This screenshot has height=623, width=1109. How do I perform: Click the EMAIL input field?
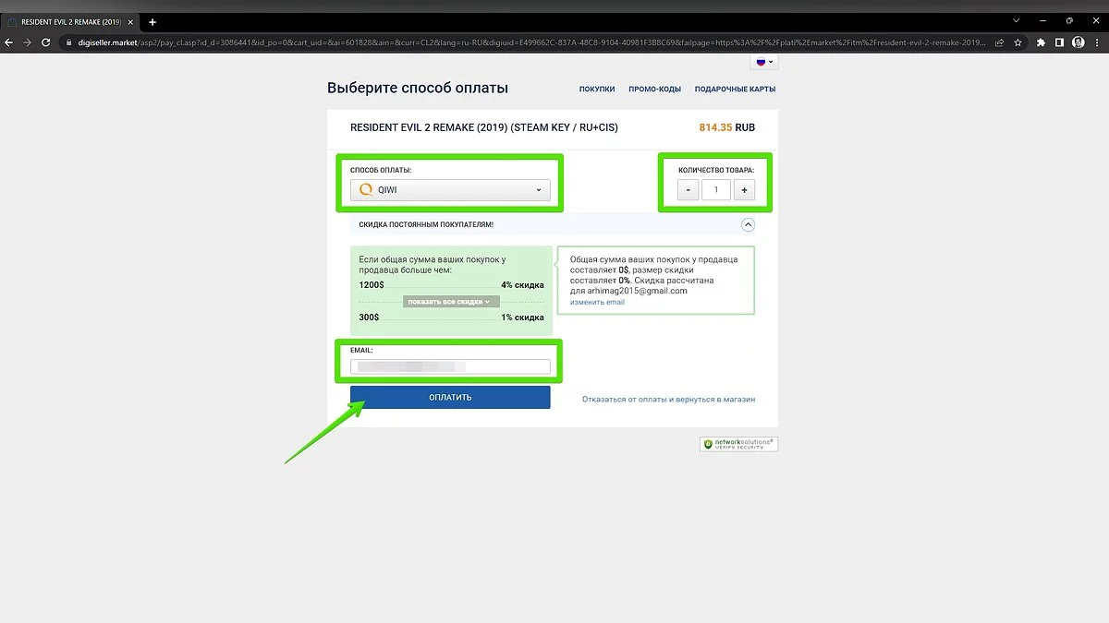450,366
